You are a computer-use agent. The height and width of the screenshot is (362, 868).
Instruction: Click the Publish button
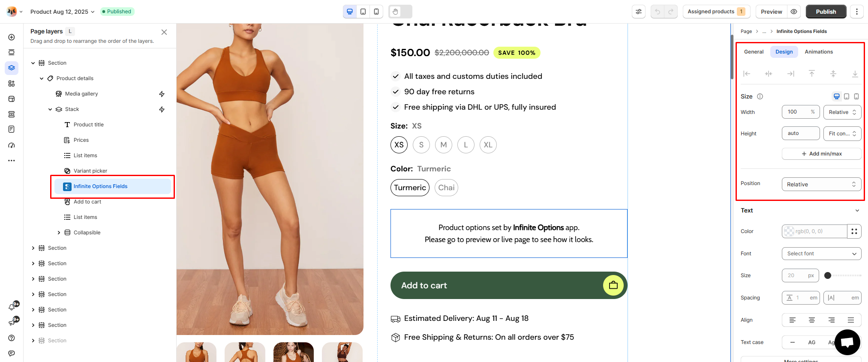(x=826, y=12)
